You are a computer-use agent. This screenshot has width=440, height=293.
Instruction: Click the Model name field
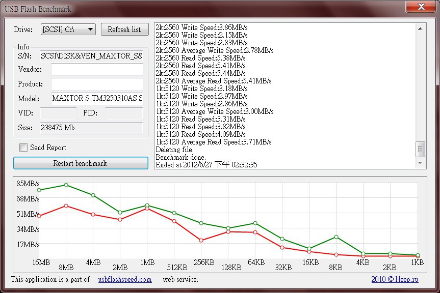point(97,98)
